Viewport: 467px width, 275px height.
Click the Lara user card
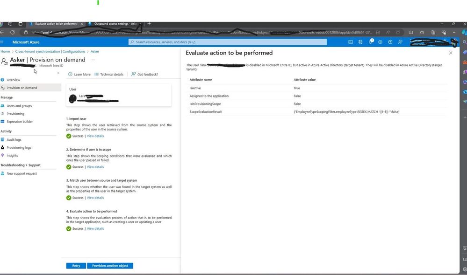pos(119,95)
